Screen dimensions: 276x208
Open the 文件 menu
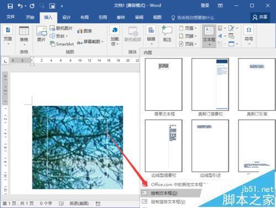[10, 17]
